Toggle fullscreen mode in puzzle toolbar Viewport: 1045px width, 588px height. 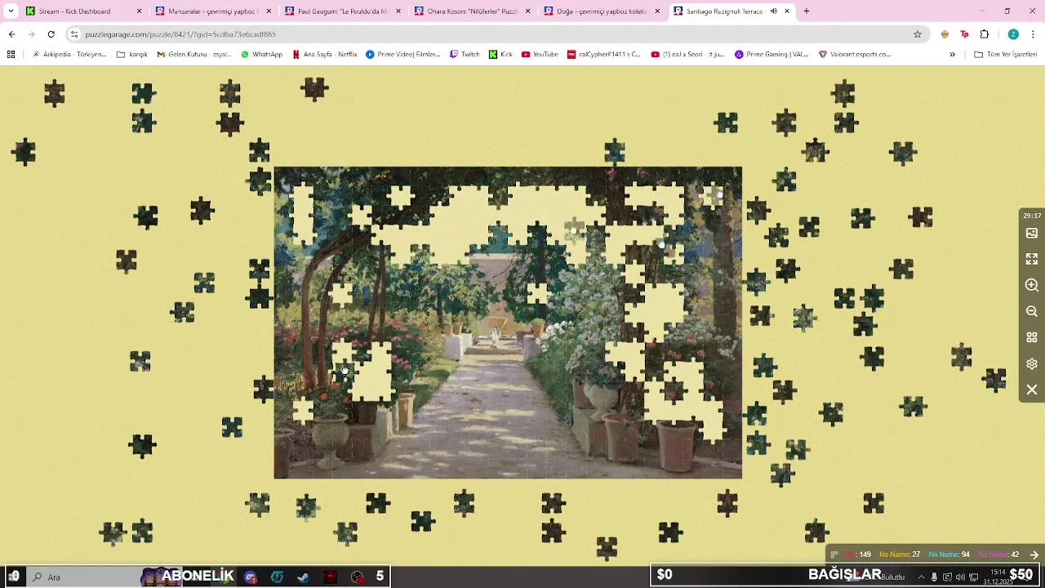(1032, 259)
